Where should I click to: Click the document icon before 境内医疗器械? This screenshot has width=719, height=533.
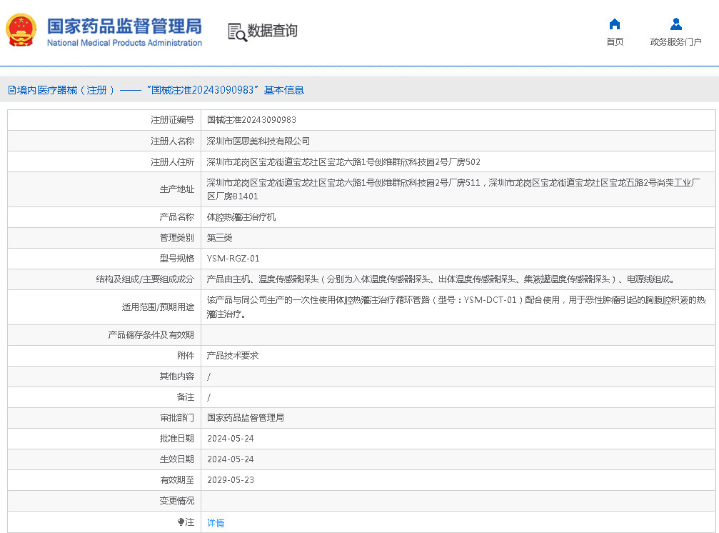[x=11, y=90]
